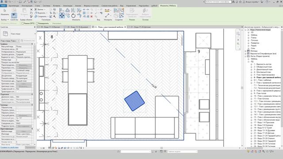Click the Print icon in quick access bar
Image resolution: width=283 pixels, height=159 pixels.
point(20,2)
